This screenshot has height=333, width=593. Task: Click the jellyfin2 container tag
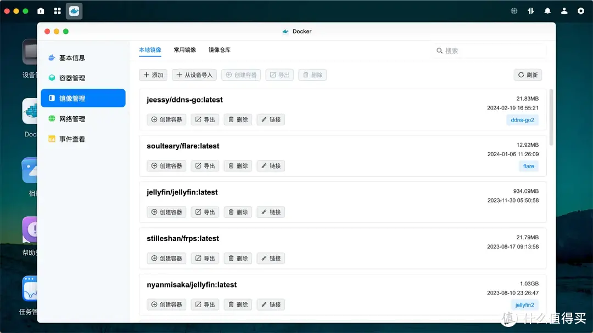[x=524, y=305]
